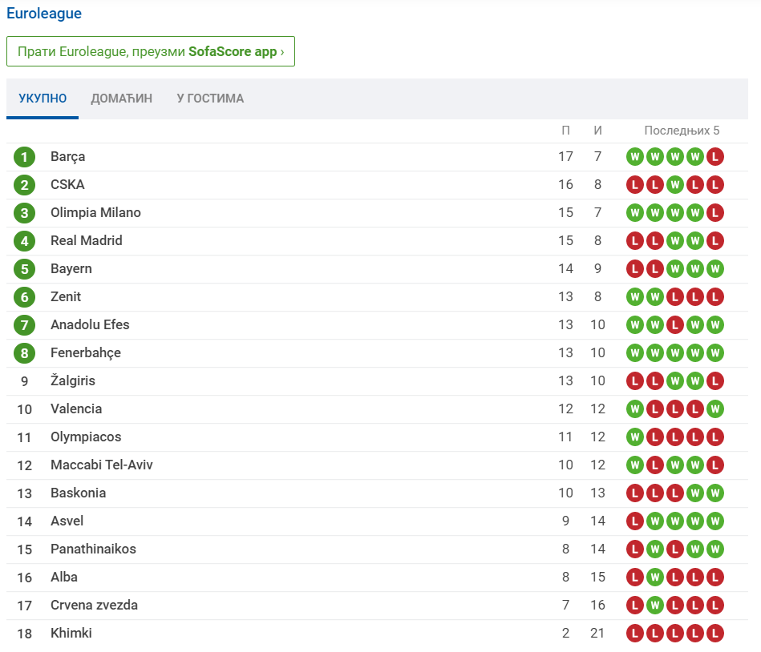Click the rank 8 badge beside Fenerbahçe
The image size is (761, 652).
[24, 353]
